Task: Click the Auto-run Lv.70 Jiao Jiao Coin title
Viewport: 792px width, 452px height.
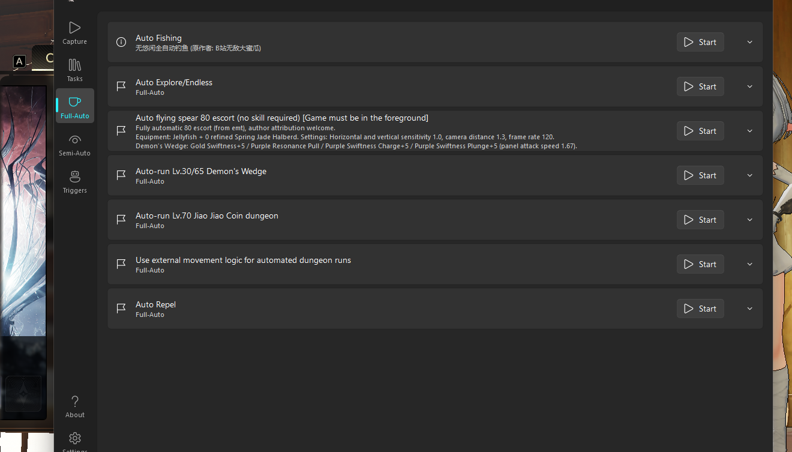Action: coord(207,215)
